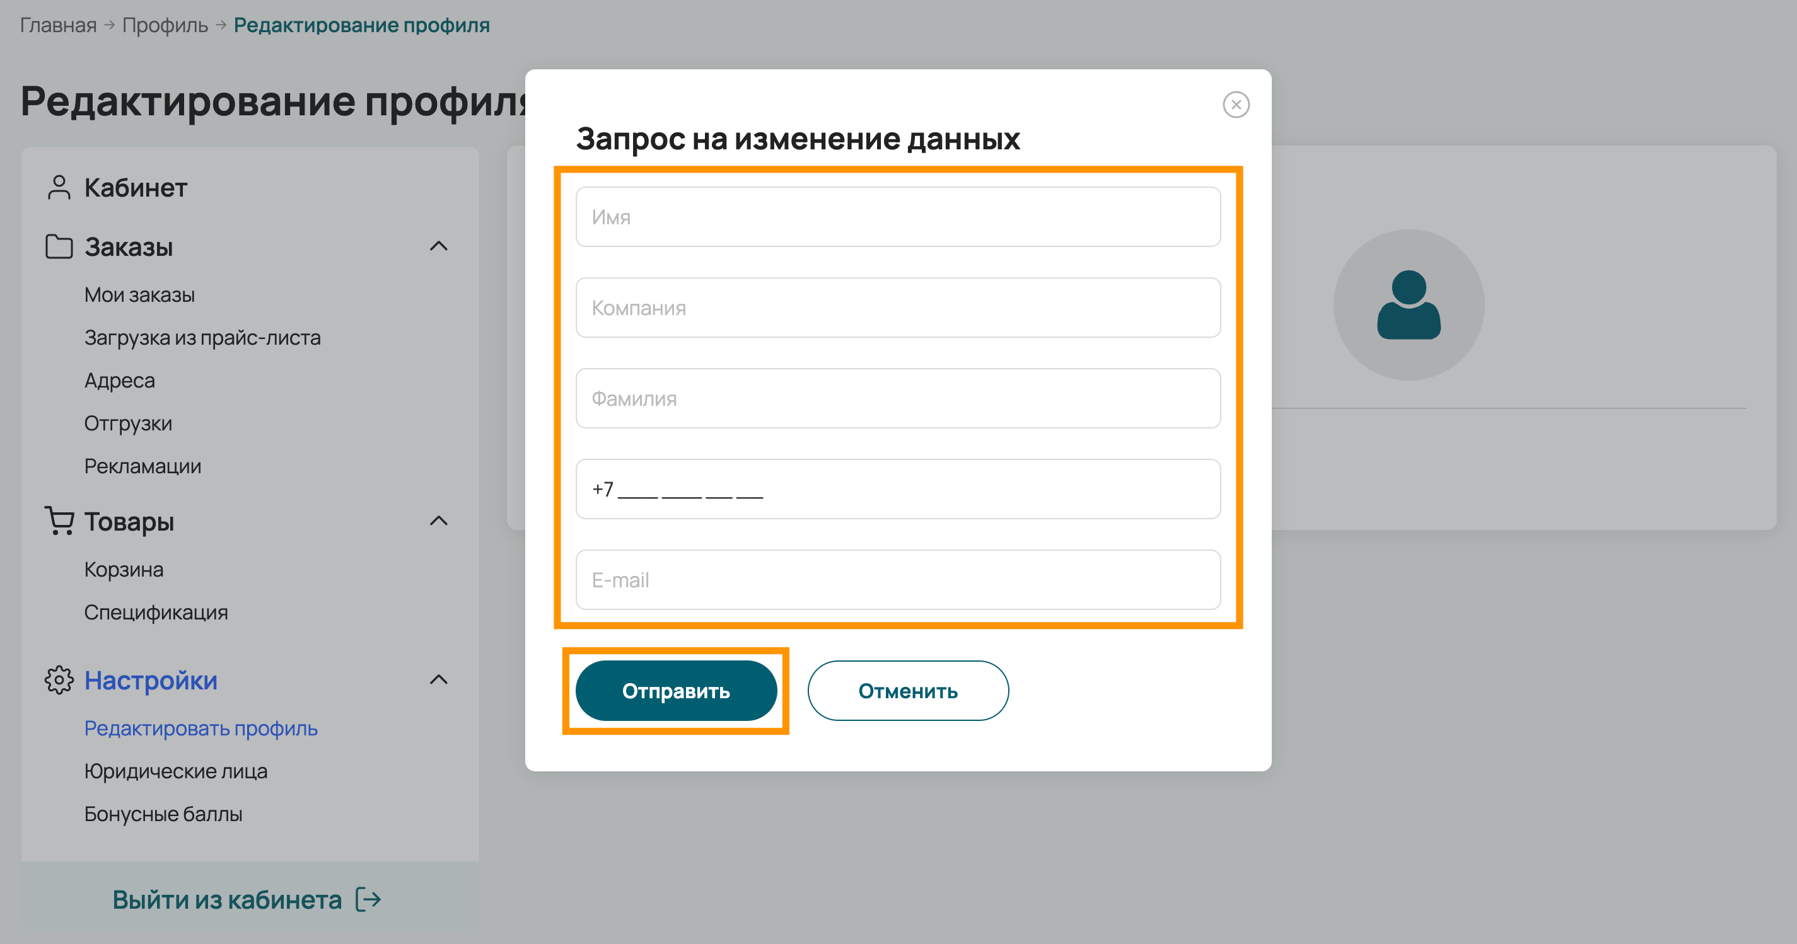Screen dimensions: 1797x944
Task: Close the data change request dialog
Action: [1235, 105]
